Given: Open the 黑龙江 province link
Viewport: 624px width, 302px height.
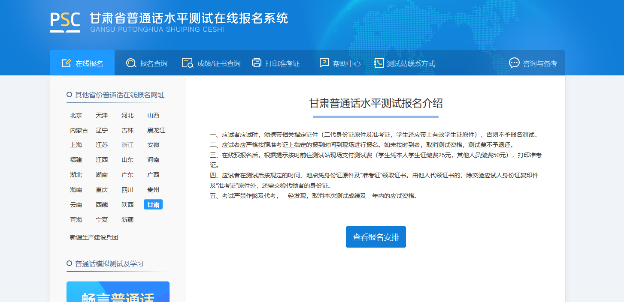Looking at the screenshot, I should pos(156,130).
